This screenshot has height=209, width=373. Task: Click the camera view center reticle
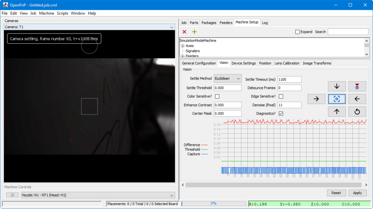pyautogui.click(x=90, y=106)
